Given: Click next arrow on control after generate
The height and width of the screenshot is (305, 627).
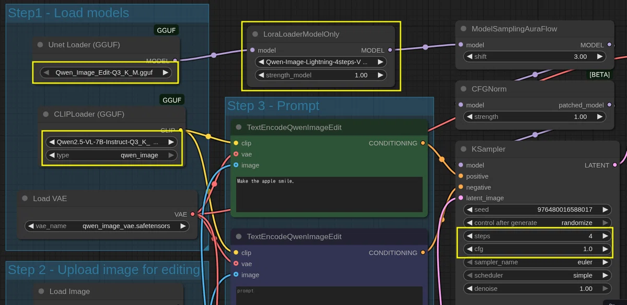Looking at the screenshot, I should coord(605,223).
